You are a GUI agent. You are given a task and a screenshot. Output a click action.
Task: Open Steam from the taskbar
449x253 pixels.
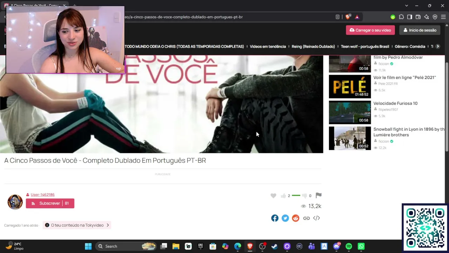275,246
